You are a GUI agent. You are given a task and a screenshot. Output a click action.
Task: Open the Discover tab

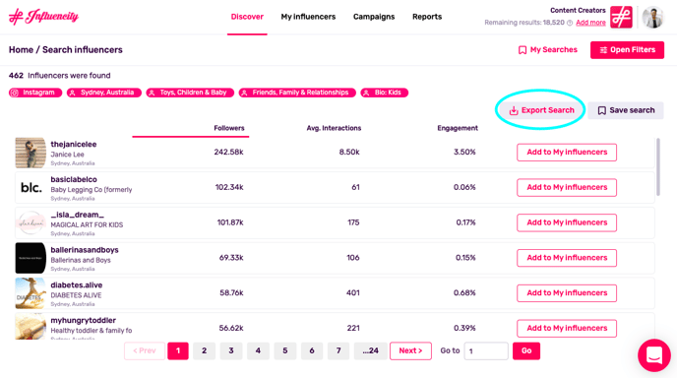pos(247,17)
